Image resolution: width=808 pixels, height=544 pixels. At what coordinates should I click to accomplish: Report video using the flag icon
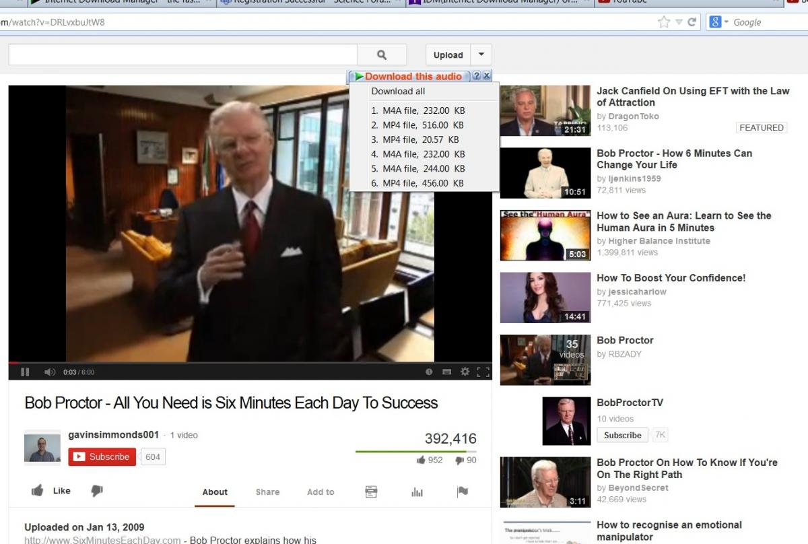(x=463, y=492)
